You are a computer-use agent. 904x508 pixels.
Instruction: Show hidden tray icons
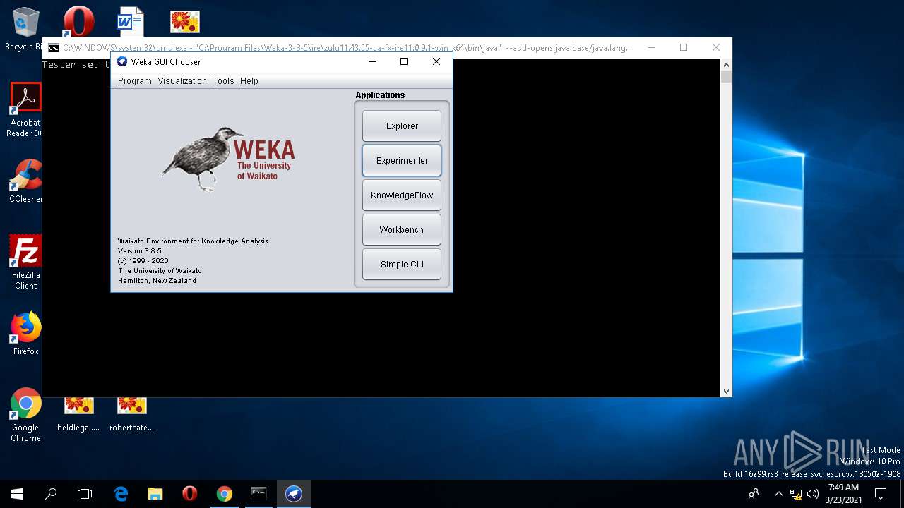(778, 494)
